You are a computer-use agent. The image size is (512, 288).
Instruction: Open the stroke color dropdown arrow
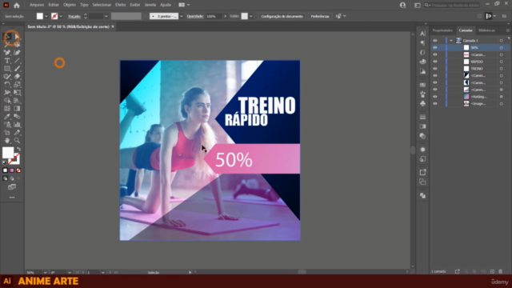tap(61, 16)
